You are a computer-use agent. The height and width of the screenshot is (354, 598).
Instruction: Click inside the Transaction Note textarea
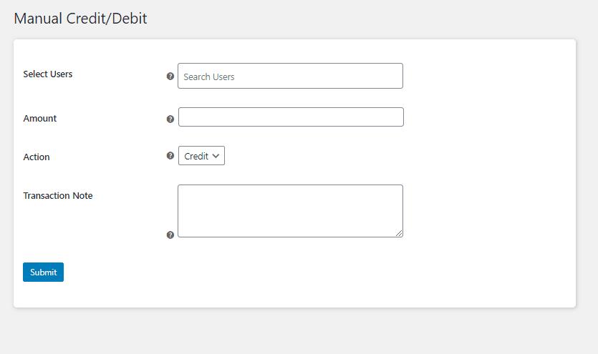click(x=290, y=211)
